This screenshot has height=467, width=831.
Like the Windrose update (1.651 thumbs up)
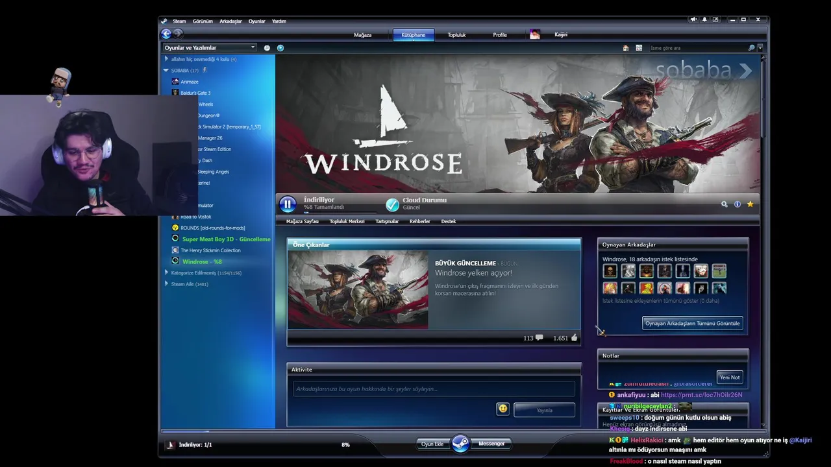(575, 338)
